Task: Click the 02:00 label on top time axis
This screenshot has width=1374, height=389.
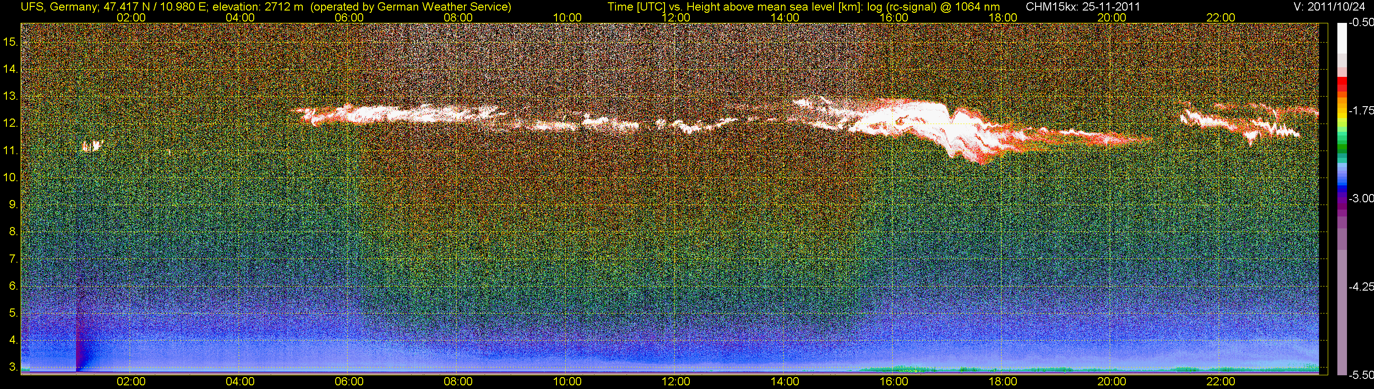Action: pyautogui.click(x=131, y=17)
